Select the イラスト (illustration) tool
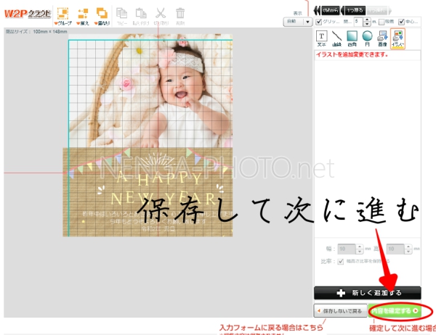The width and height of the screenshot is (436, 335). [x=397, y=38]
